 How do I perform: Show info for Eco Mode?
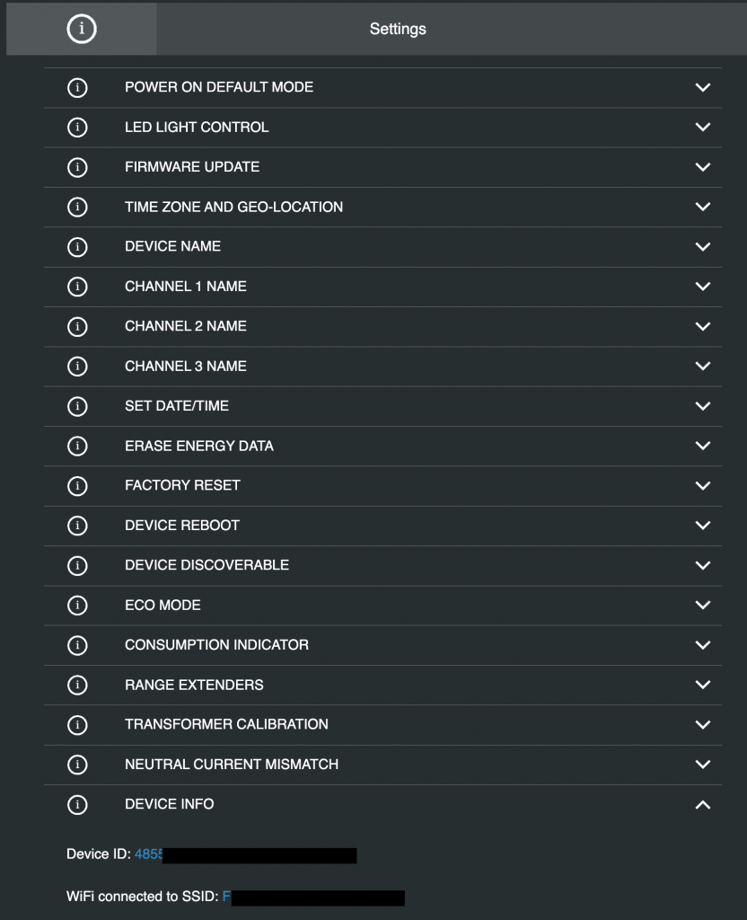pos(77,605)
